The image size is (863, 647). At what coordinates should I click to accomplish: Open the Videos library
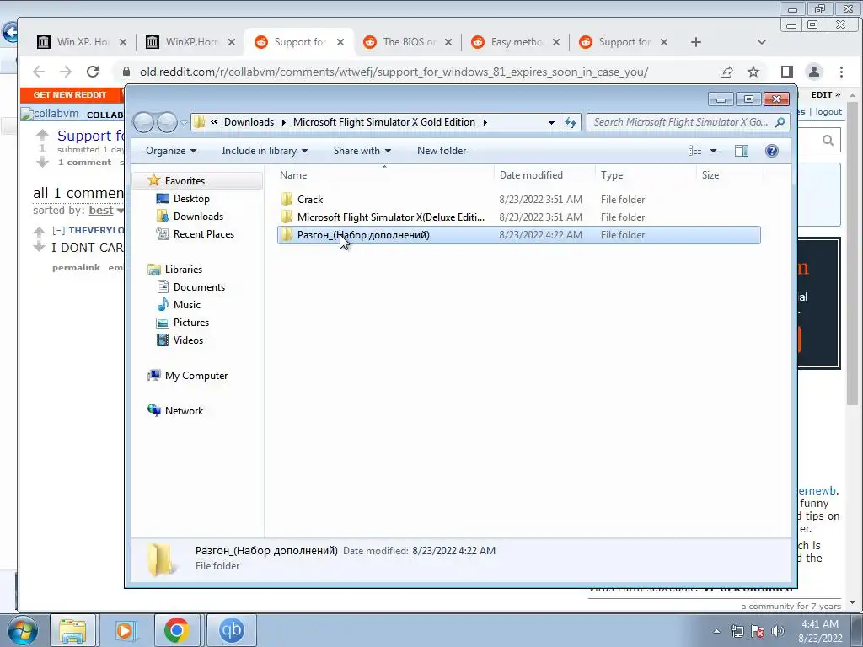pyautogui.click(x=188, y=340)
